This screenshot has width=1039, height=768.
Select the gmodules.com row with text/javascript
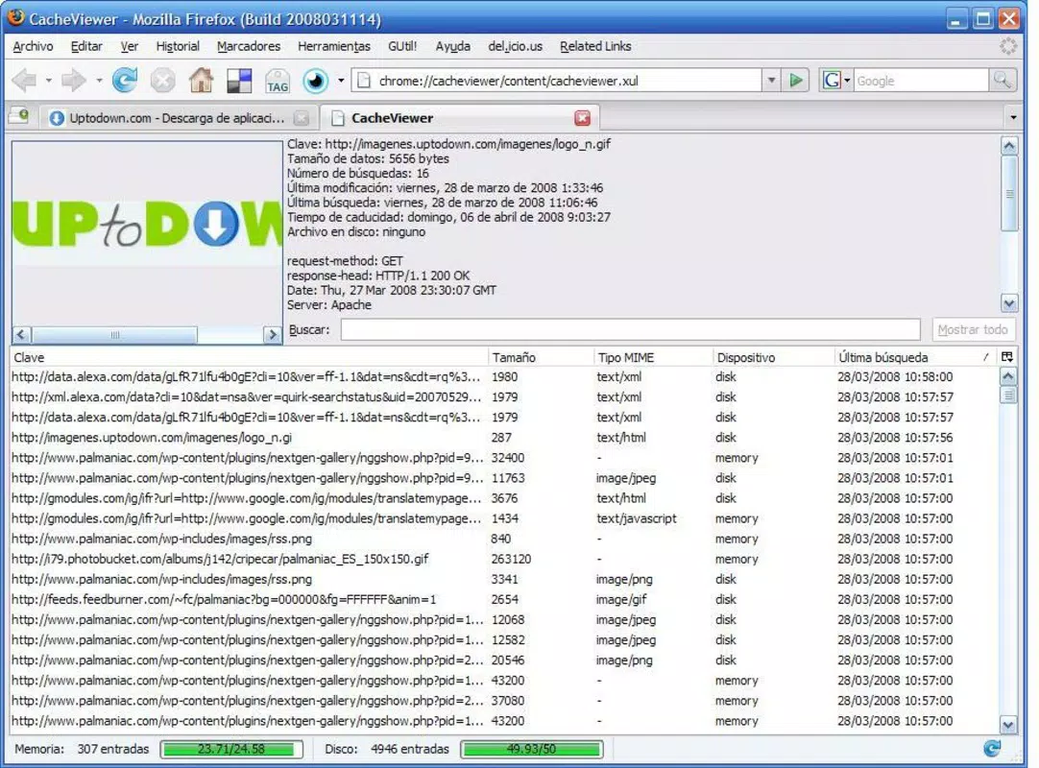coord(503,518)
